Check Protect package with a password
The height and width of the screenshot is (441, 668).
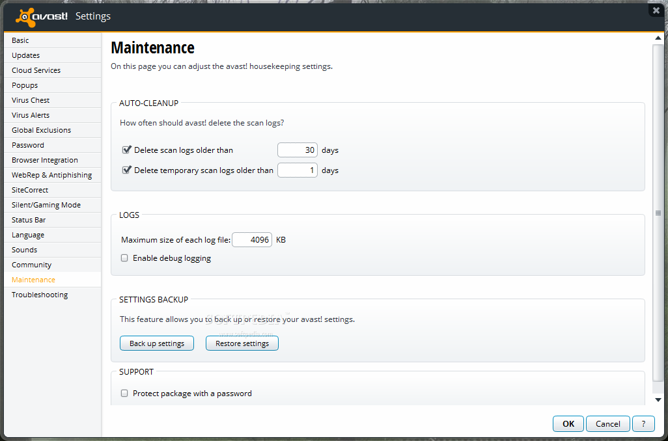coord(124,394)
